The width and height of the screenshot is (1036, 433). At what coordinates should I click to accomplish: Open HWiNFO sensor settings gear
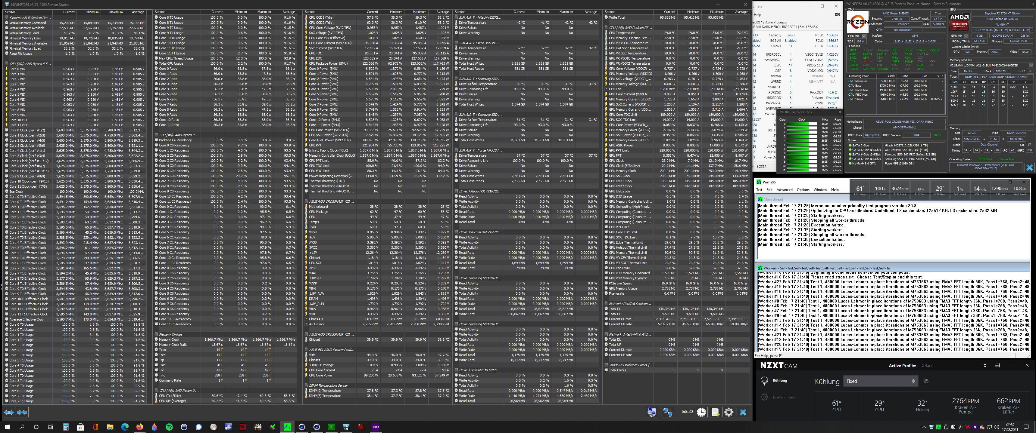pos(729,412)
